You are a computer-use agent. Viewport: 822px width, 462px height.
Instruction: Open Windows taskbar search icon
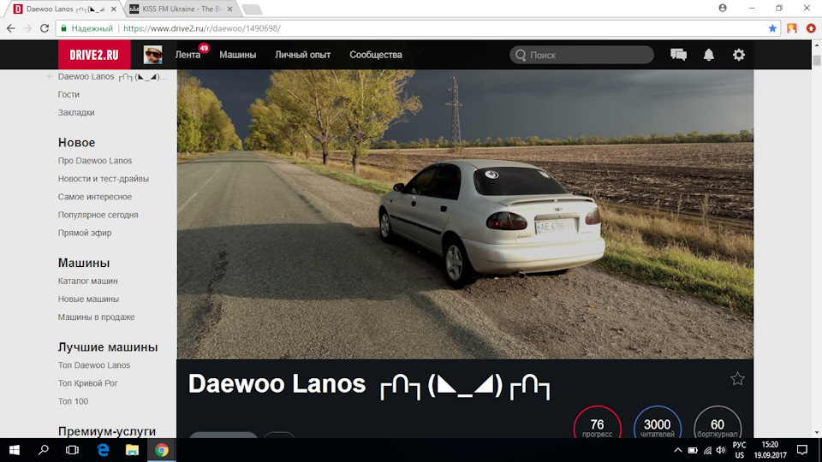(44, 450)
